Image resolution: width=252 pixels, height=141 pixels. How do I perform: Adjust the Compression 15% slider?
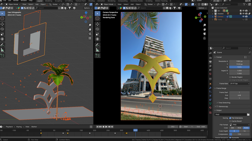[239, 134]
